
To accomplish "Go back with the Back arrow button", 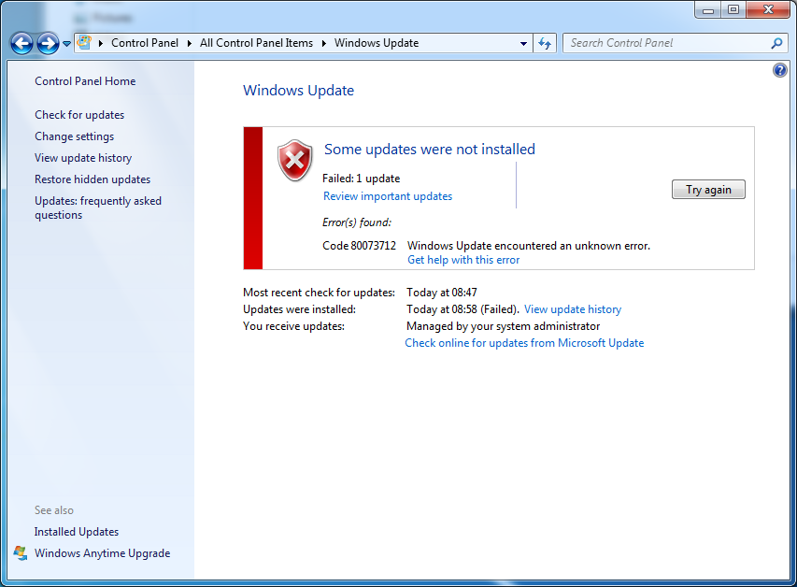I will coord(21,43).
